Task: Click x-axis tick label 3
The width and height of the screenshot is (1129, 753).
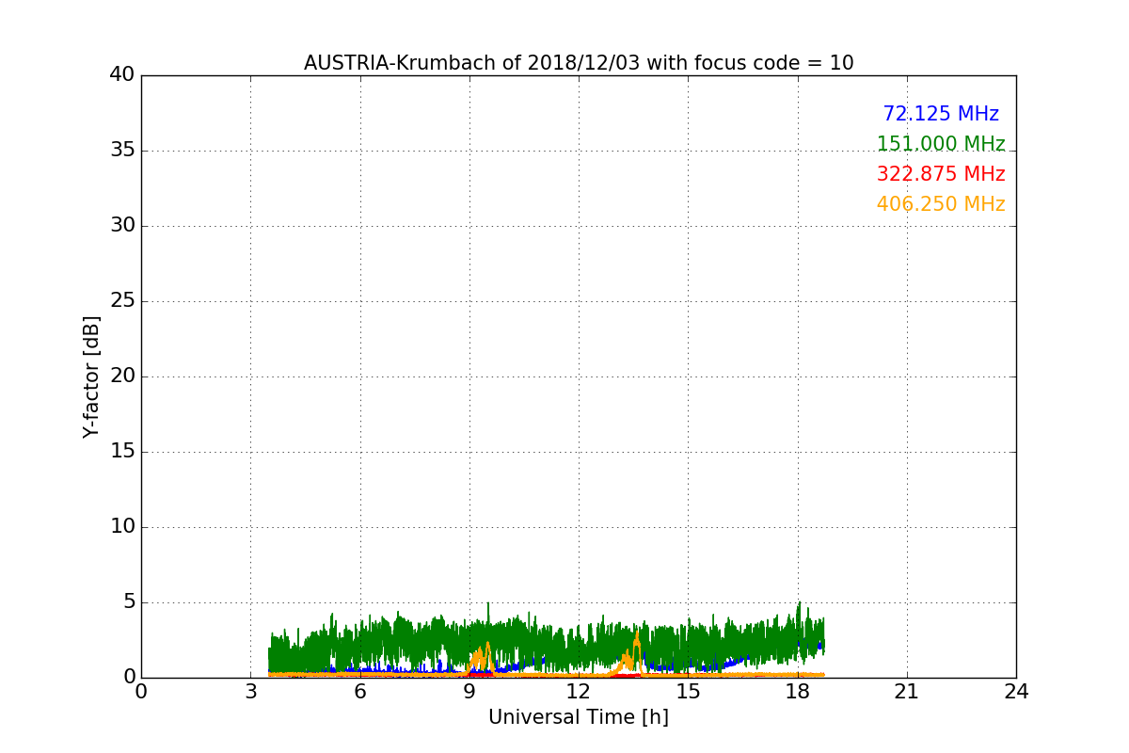Action: pos(250,691)
